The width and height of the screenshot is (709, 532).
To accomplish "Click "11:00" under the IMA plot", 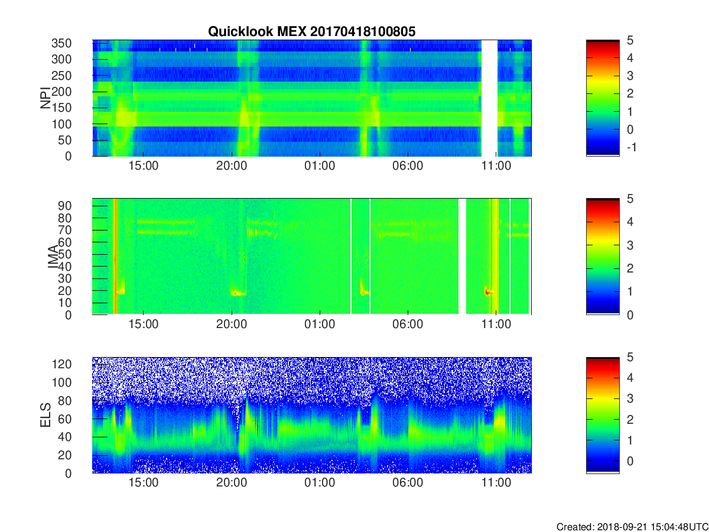I will tap(496, 325).
